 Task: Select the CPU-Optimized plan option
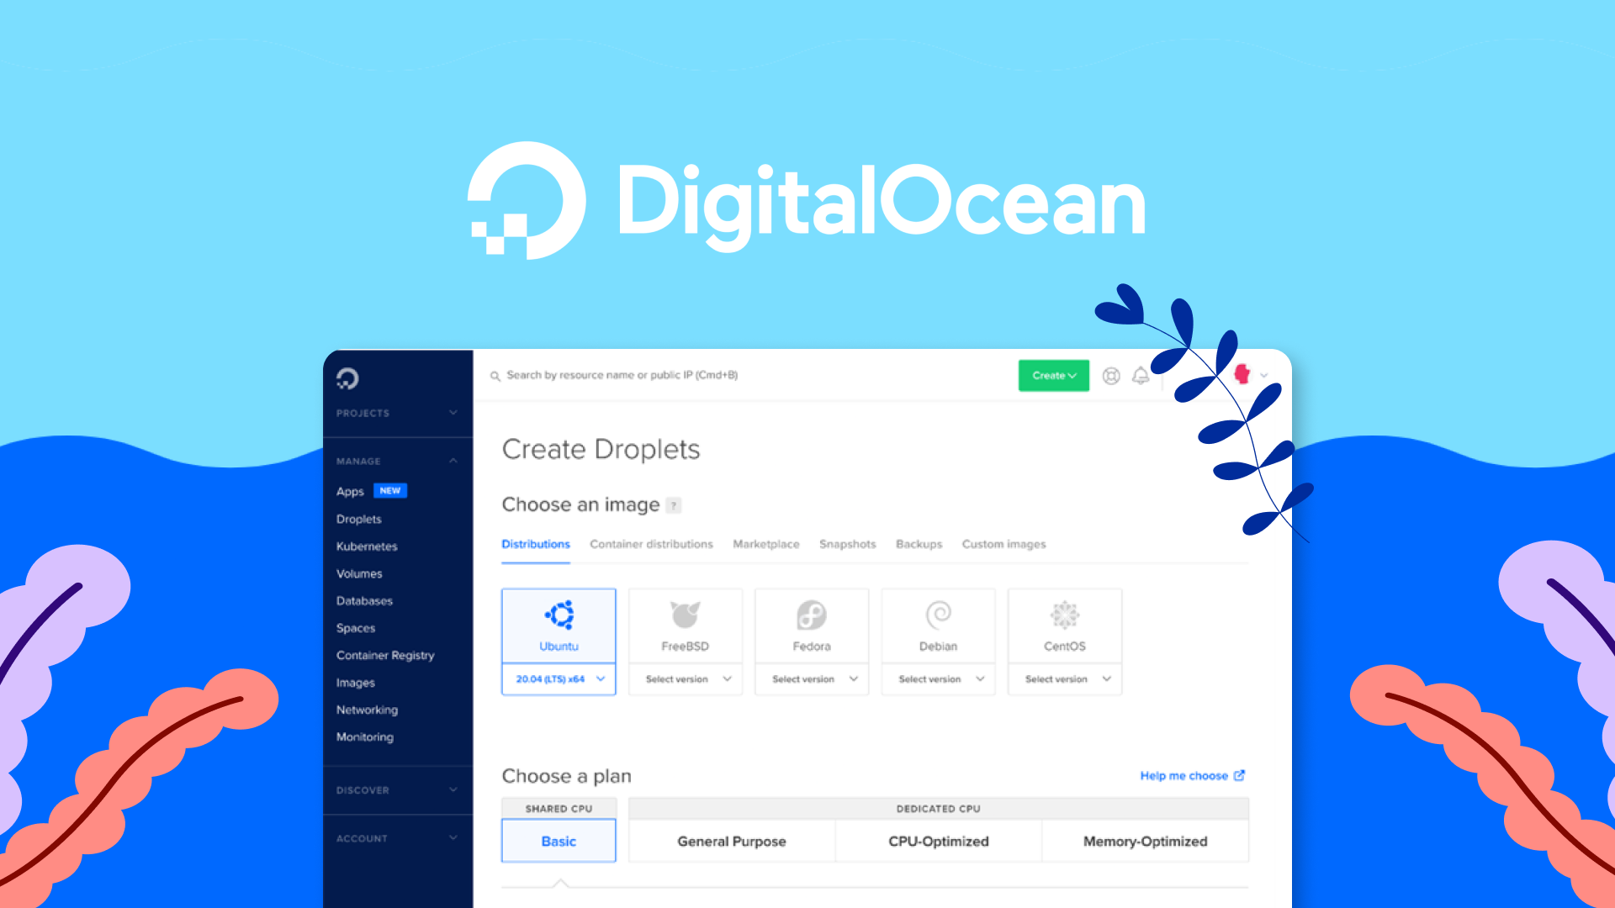click(x=935, y=841)
